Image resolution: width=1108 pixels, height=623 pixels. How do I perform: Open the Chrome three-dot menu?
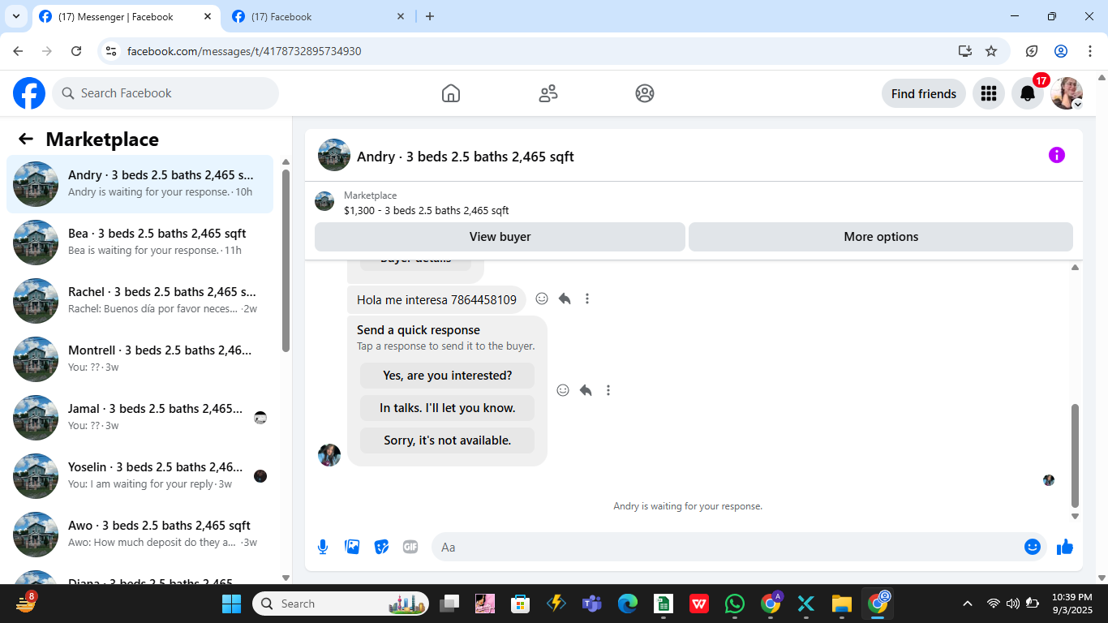(1090, 51)
